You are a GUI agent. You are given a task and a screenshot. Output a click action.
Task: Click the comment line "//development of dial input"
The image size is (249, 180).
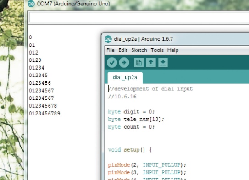(x=150, y=89)
